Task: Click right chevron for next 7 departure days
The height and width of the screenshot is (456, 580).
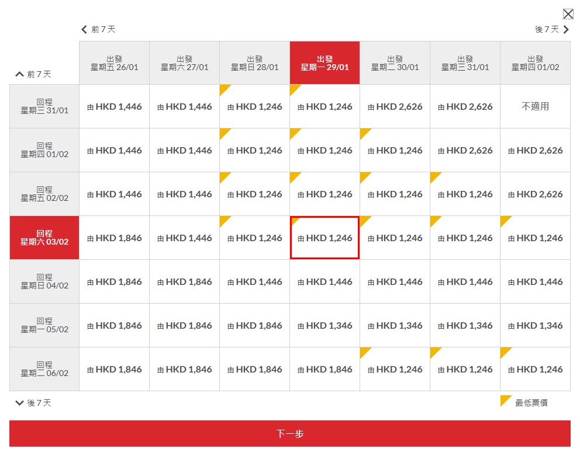Action: coord(565,29)
